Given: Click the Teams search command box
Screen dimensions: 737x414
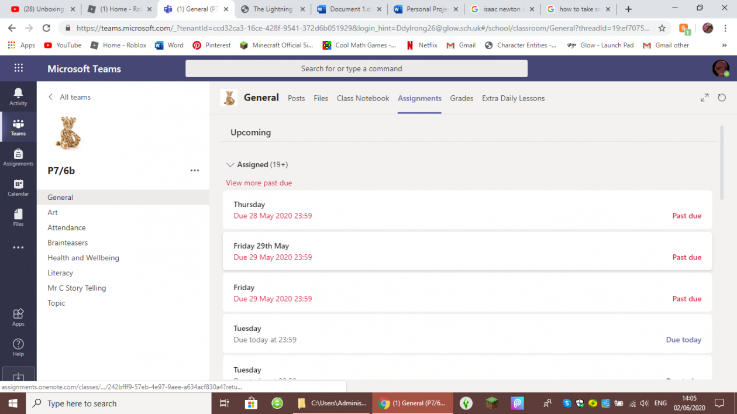Looking at the screenshot, I should (x=356, y=68).
